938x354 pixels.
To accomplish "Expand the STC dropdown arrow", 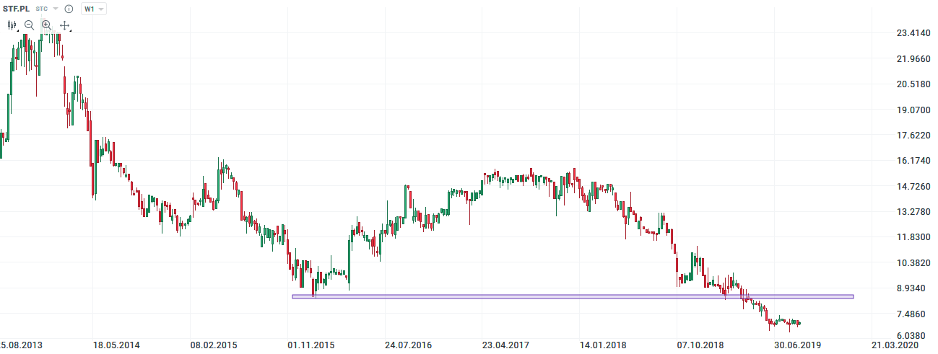I will click(x=56, y=9).
